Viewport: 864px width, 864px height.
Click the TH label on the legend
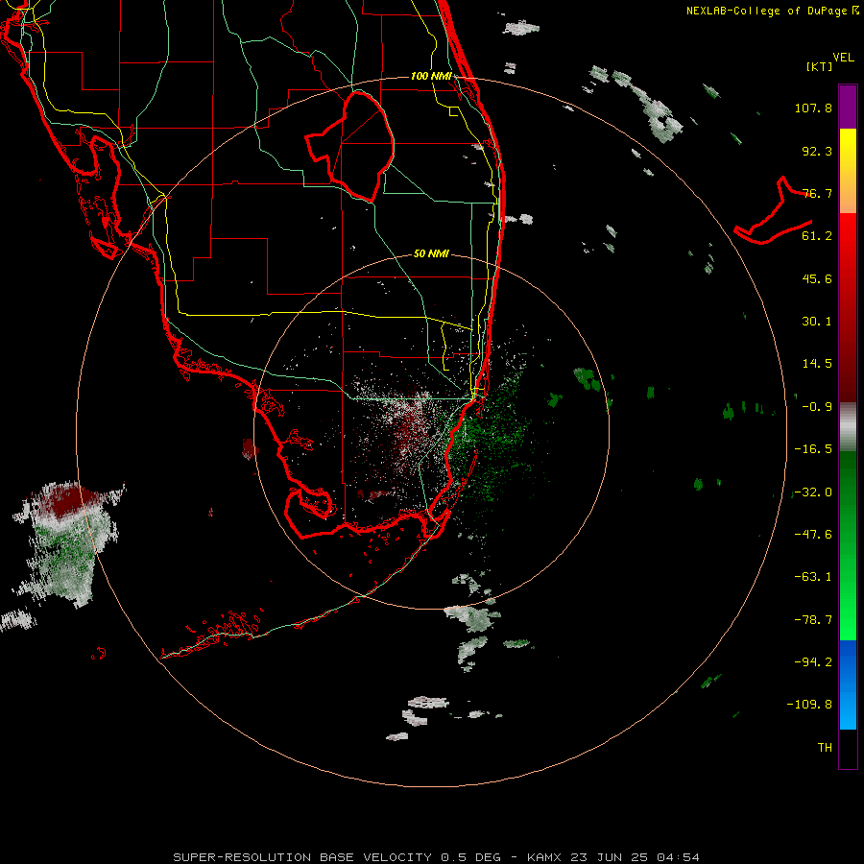tap(825, 748)
